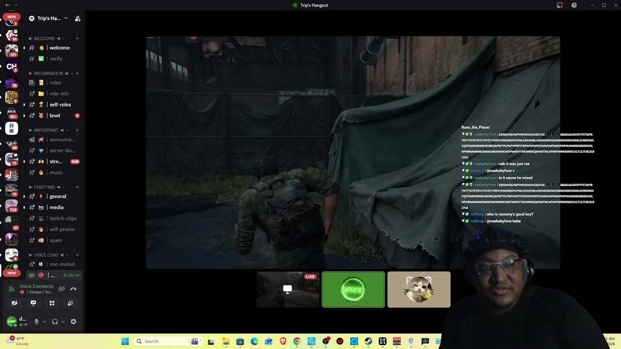Add a channel to VOICE CHAT category
The height and width of the screenshot is (349, 621).
pyautogui.click(x=77, y=254)
